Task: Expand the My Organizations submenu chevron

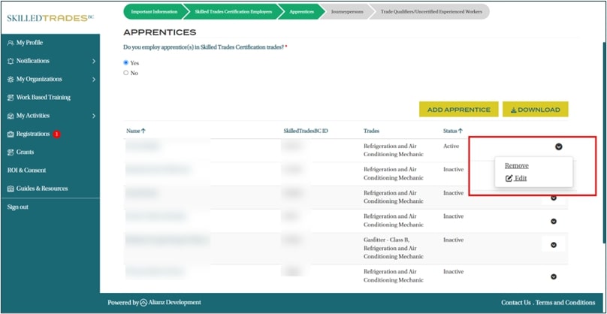Action: click(x=93, y=80)
